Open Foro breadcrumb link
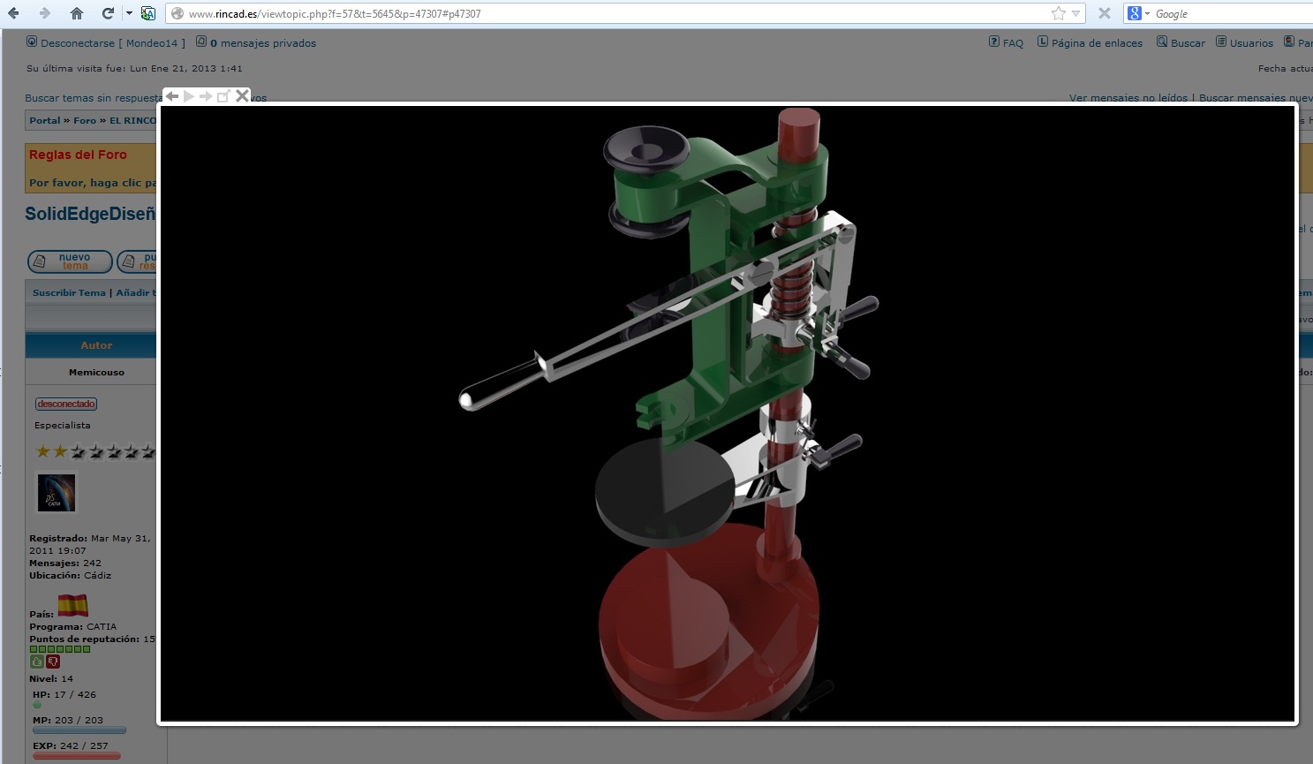Screen dimensions: 1313x764 (x=85, y=120)
